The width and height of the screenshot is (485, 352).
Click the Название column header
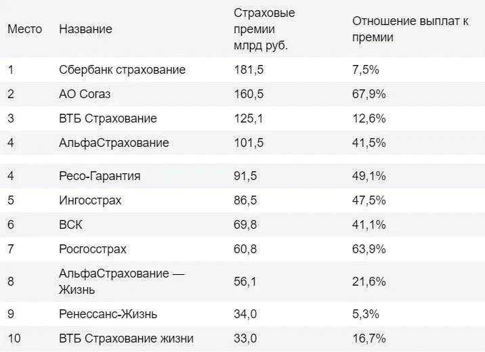coord(85,29)
